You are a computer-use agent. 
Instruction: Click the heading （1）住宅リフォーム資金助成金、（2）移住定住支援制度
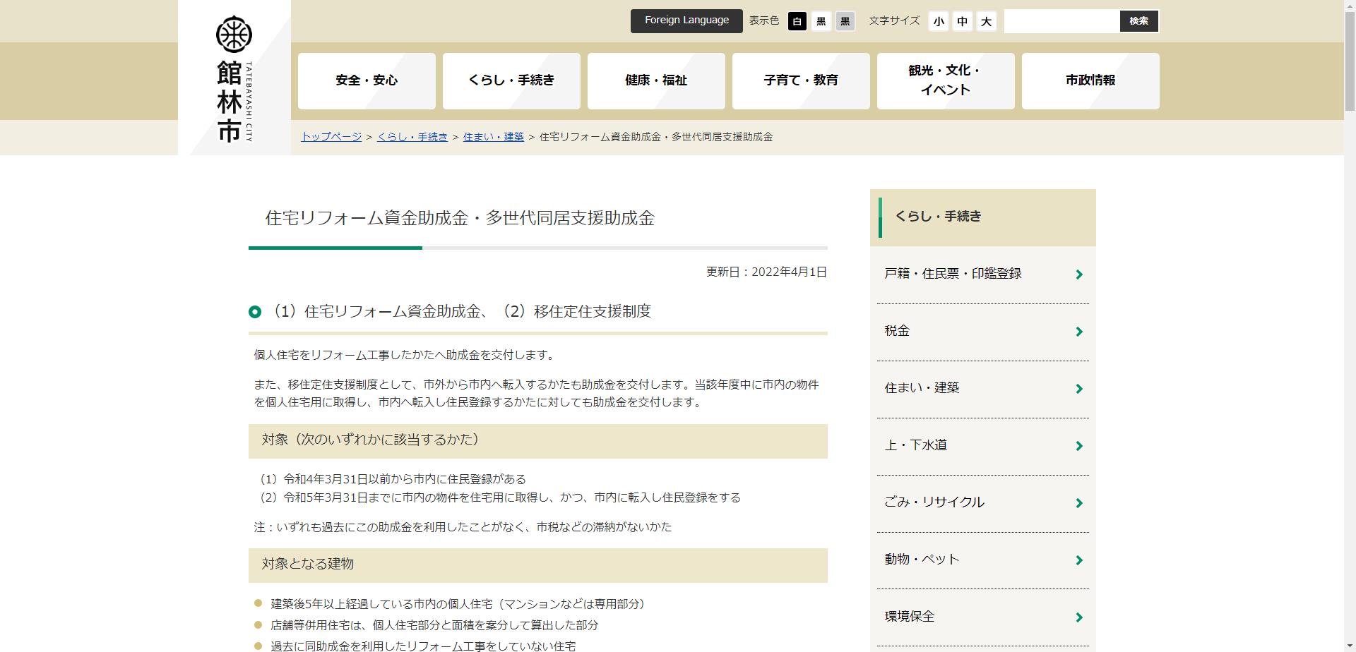click(x=460, y=311)
